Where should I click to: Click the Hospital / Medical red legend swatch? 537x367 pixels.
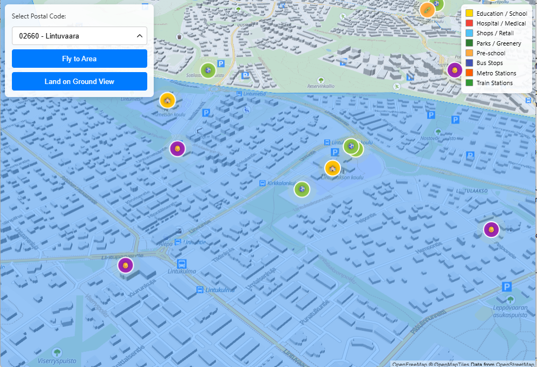469,23
